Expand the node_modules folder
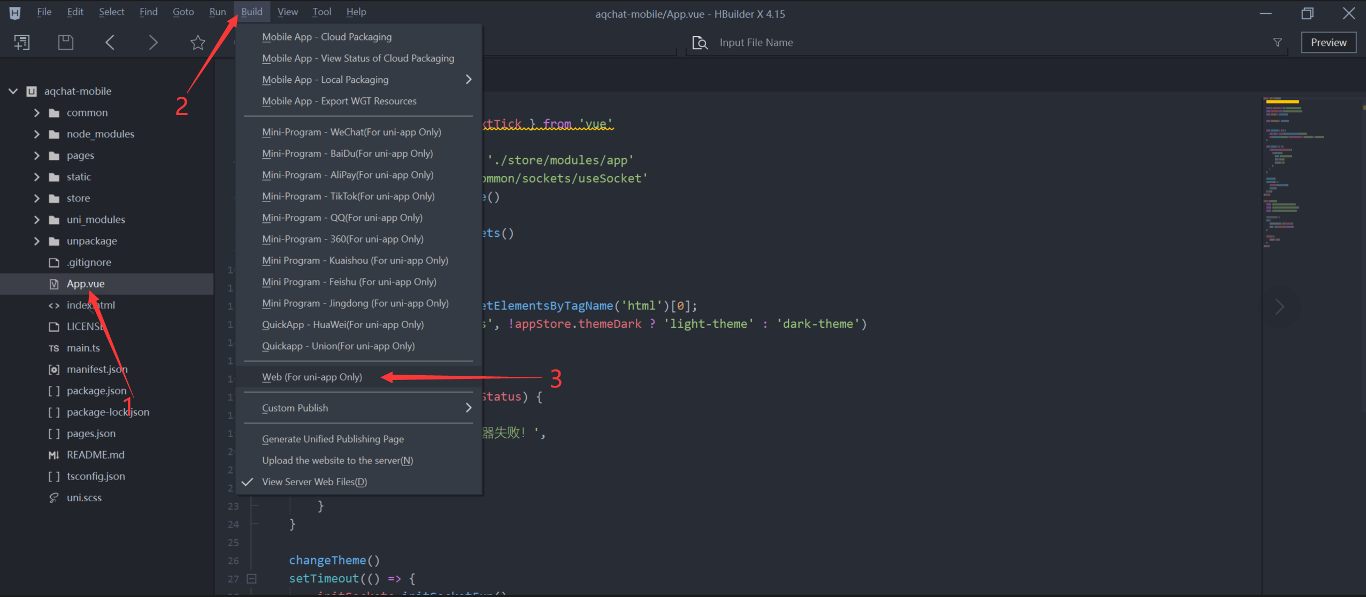 point(36,134)
